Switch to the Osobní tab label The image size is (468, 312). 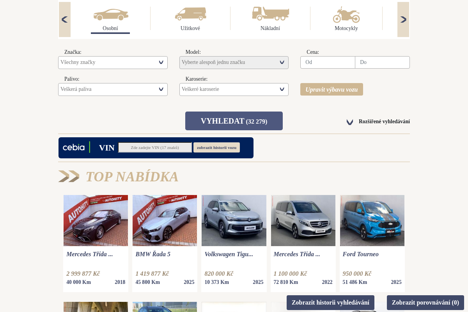point(110,28)
